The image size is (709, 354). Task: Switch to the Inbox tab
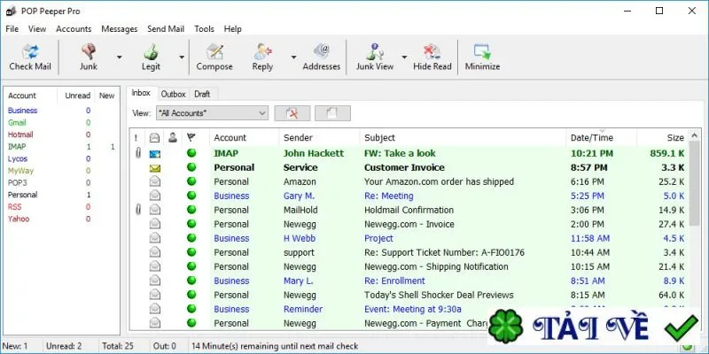(x=141, y=93)
